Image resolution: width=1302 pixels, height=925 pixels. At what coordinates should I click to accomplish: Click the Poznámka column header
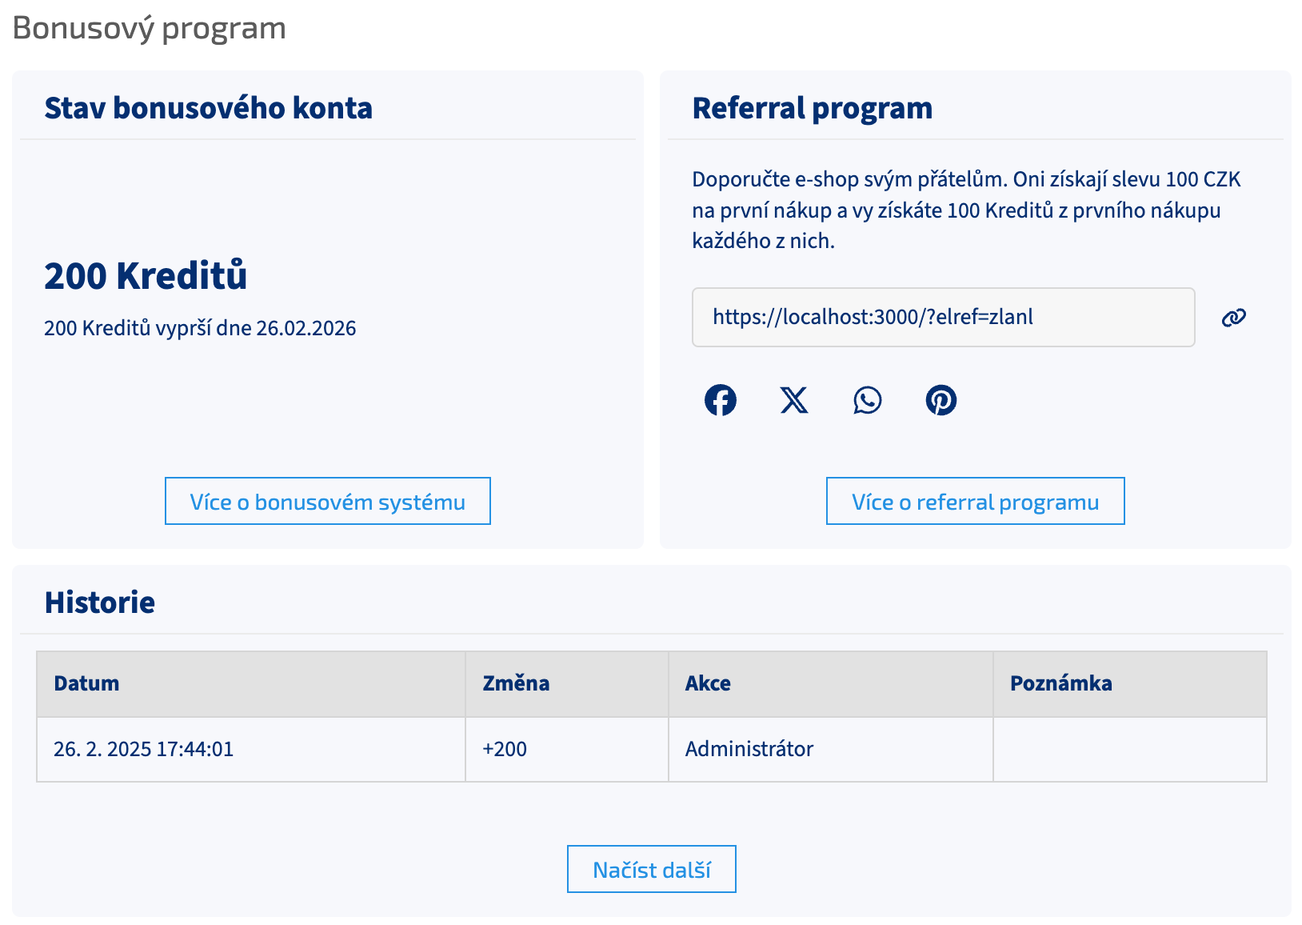1060,683
